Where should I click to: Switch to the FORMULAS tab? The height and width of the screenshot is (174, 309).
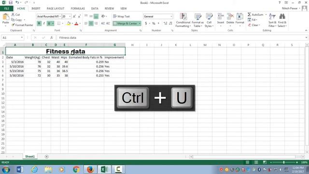tap(78, 9)
